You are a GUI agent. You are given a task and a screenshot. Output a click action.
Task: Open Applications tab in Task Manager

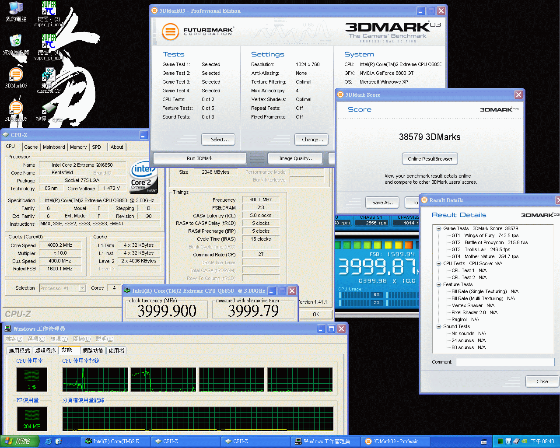[20, 350]
